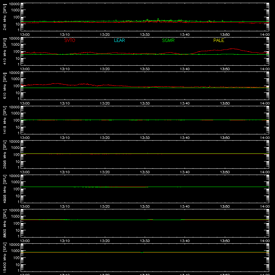Click 13:30 time label below 245 MHz plot
275x275 pixels.
tap(145, 35)
